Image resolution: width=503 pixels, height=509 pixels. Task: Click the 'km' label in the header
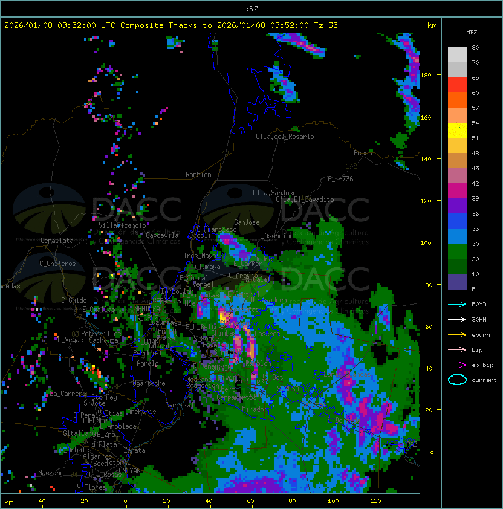pos(432,25)
